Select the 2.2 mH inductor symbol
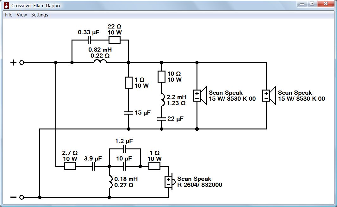 [x=163, y=100]
